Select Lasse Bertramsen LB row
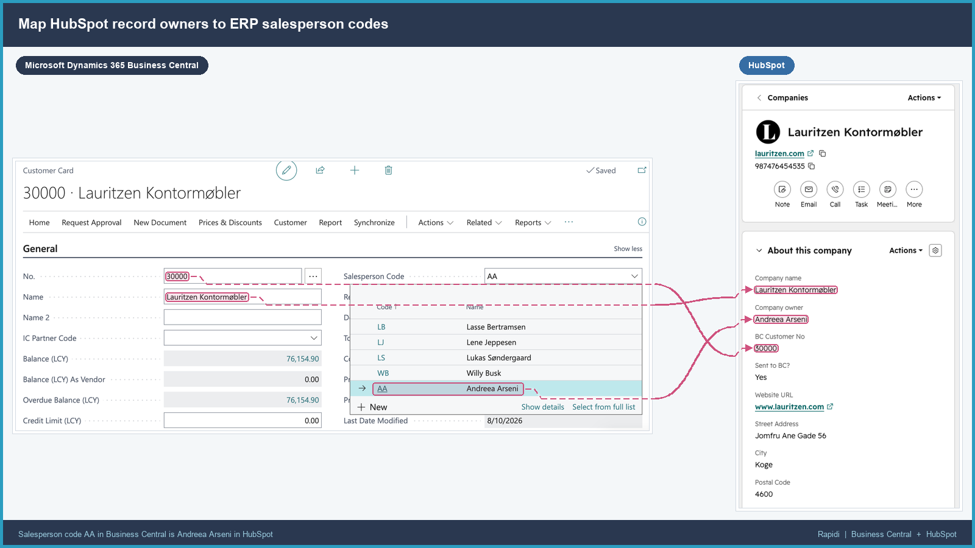This screenshot has height=548, width=975. [496, 327]
